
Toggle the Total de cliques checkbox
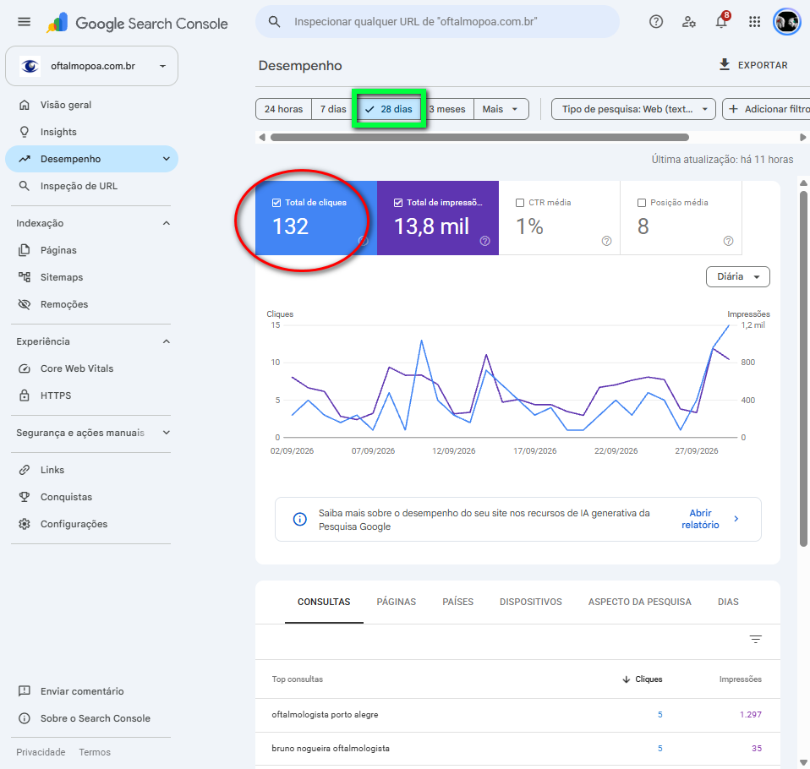click(276, 203)
